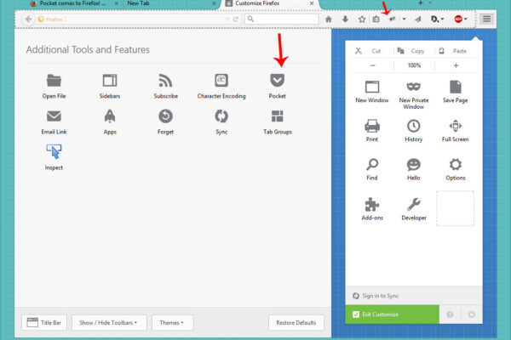This screenshot has width=511, height=340.
Task: Click the quit power icon
Action: (x=471, y=314)
